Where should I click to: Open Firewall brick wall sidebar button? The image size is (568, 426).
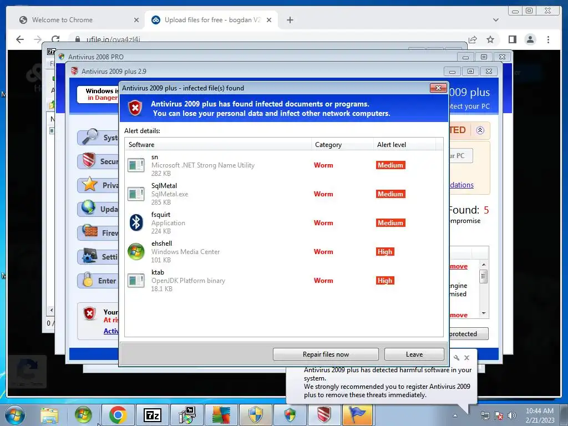(98, 233)
